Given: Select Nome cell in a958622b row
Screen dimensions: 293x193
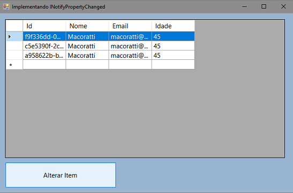Looking at the screenshot, I should pos(87,55).
